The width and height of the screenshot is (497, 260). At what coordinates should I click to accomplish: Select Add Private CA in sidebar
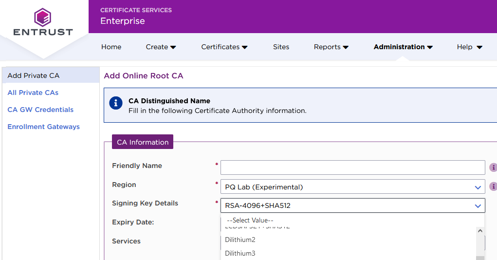[34, 75]
